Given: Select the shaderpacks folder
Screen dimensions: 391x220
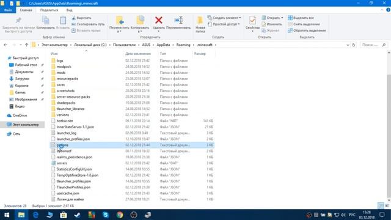Looking at the screenshot, I should (x=66, y=103).
